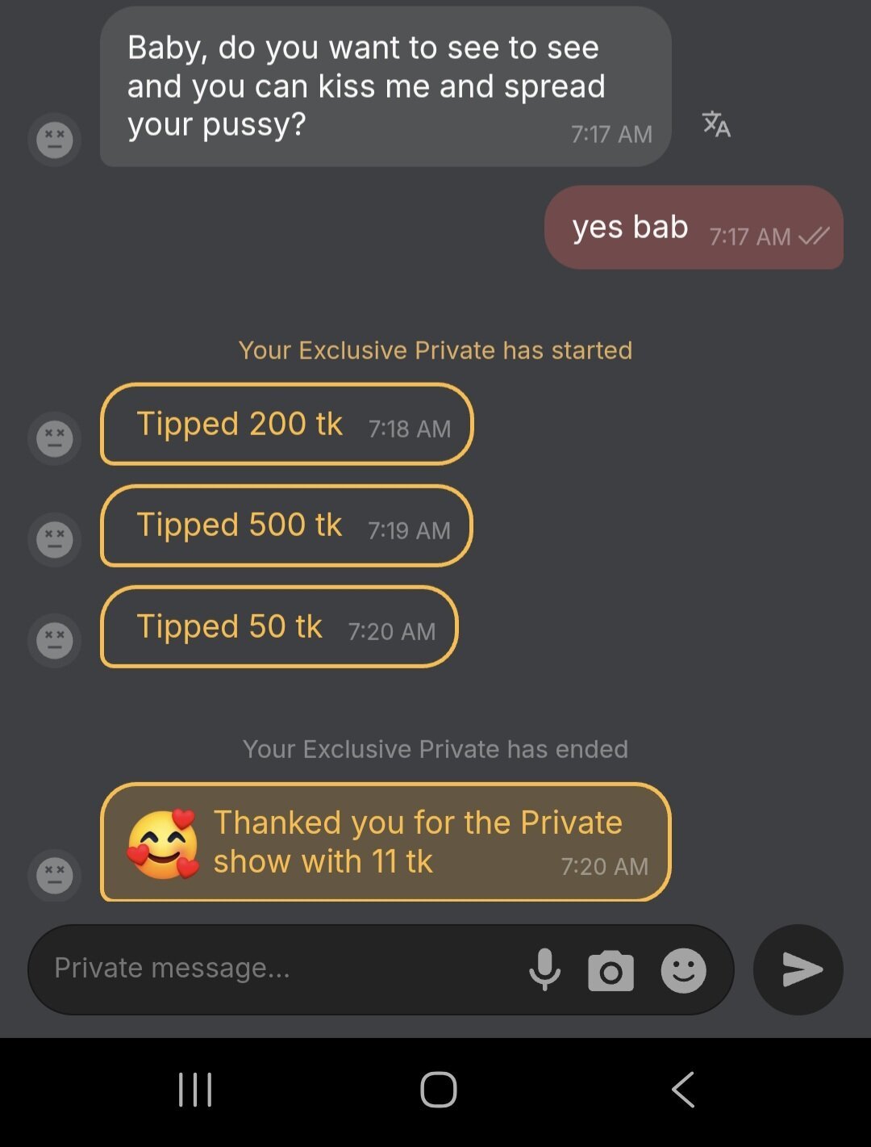This screenshot has width=871, height=1147.
Task: Tap avatar next to Tipped 50 tk
Action: tap(54, 641)
